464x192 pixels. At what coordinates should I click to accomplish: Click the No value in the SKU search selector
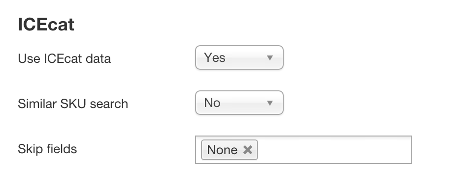212,103
